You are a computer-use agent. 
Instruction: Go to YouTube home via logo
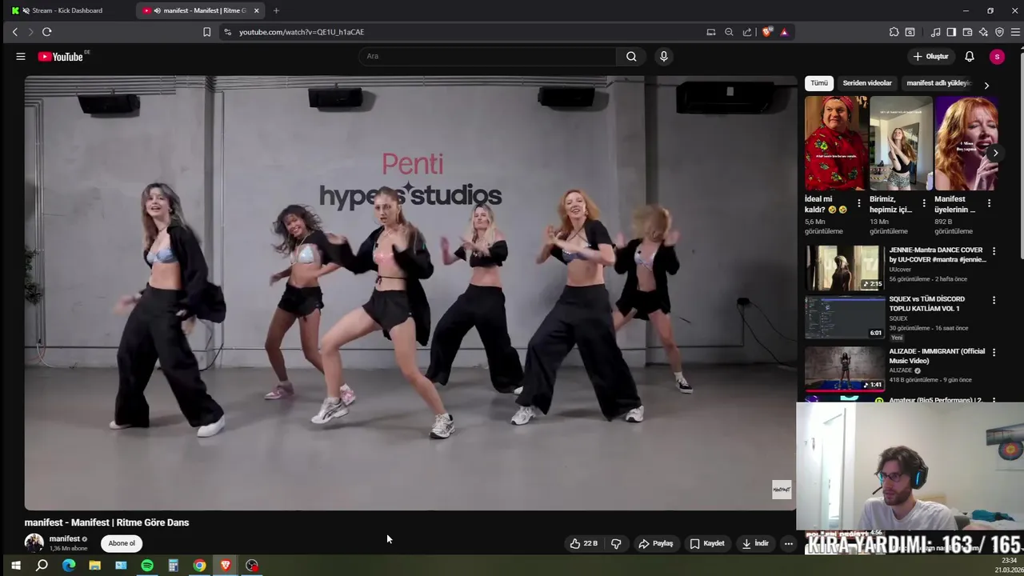pos(61,56)
